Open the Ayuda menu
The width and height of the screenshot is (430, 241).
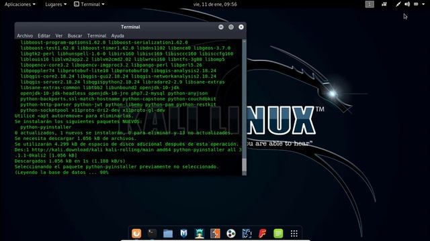coord(118,35)
